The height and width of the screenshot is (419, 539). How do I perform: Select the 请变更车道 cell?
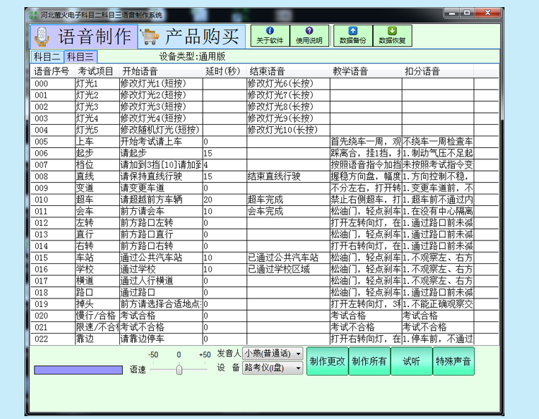[x=161, y=188]
